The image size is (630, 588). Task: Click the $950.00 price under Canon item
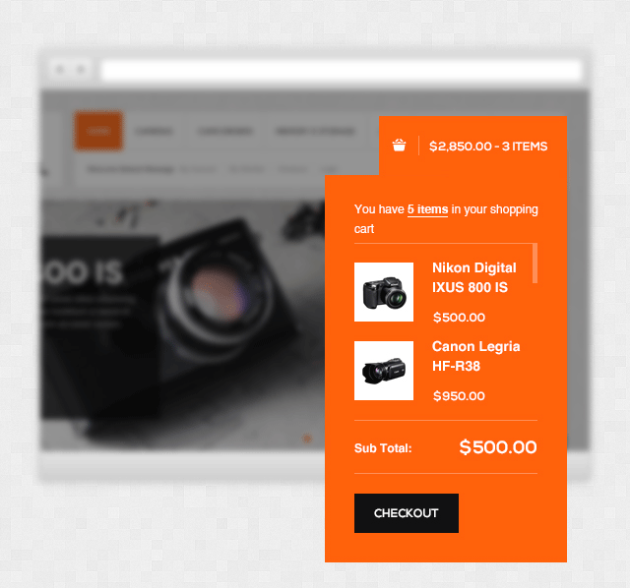pos(459,396)
